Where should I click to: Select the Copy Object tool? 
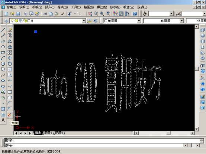10,35
